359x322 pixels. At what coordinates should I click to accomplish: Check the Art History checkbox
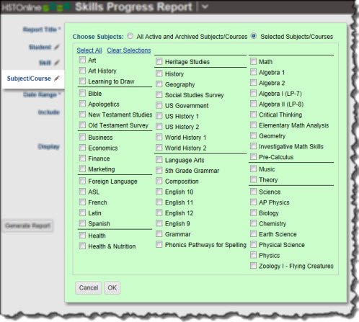pos(82,71)
